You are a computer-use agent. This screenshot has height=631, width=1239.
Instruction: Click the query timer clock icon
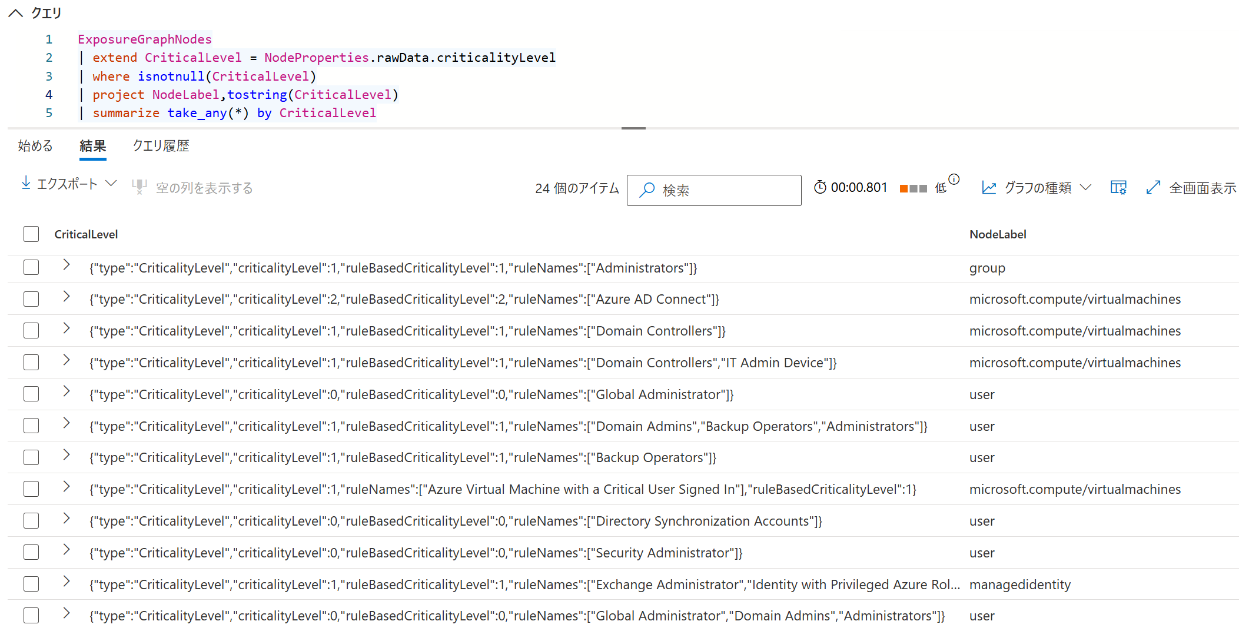[820, 187]
